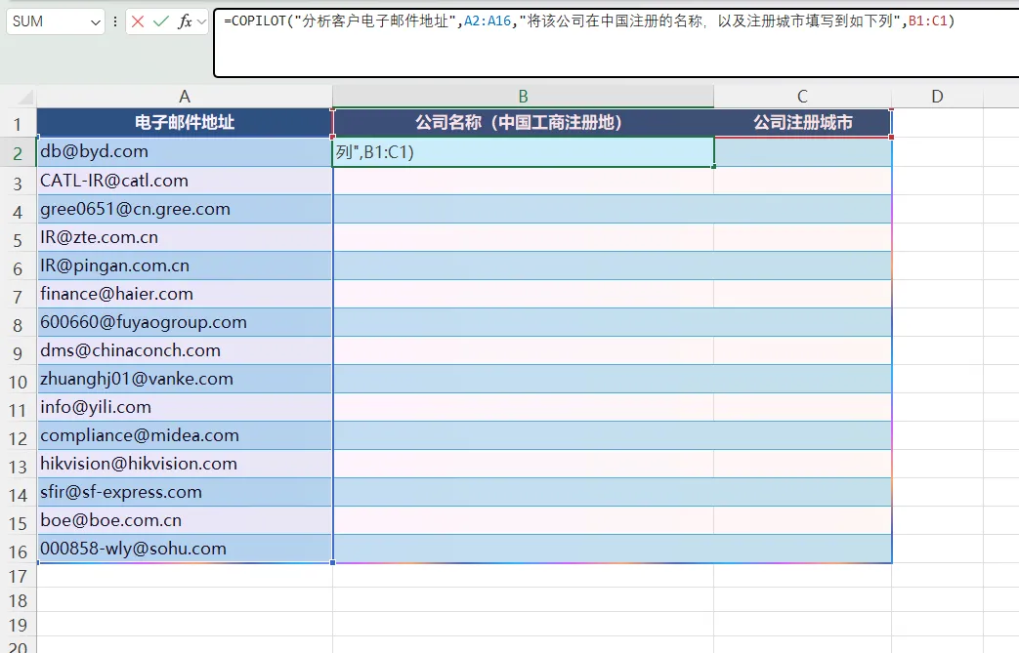Click the editing cell B2 with formula text
The width and height of the screenshot is (1019, 653).
click(x=523, y=152)
